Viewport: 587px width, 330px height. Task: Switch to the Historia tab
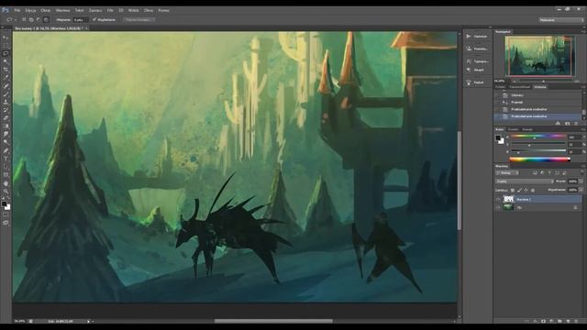(x=540, y=87)
